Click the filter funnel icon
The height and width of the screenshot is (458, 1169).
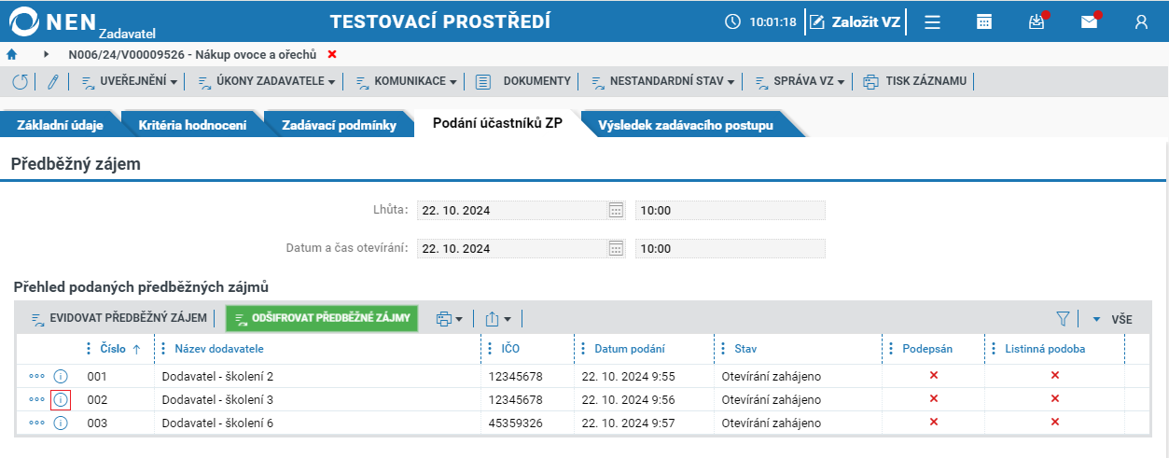1063,319
